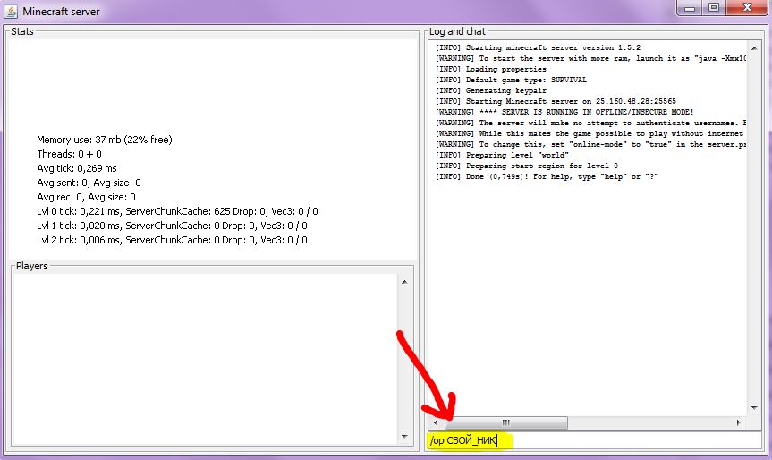Click the 'Minecraft server' window title text
772x460 pixels.
61,12
